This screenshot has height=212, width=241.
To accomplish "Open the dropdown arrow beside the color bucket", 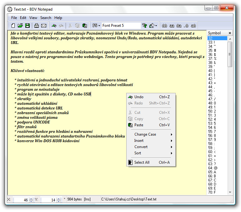I will [156, 26].
